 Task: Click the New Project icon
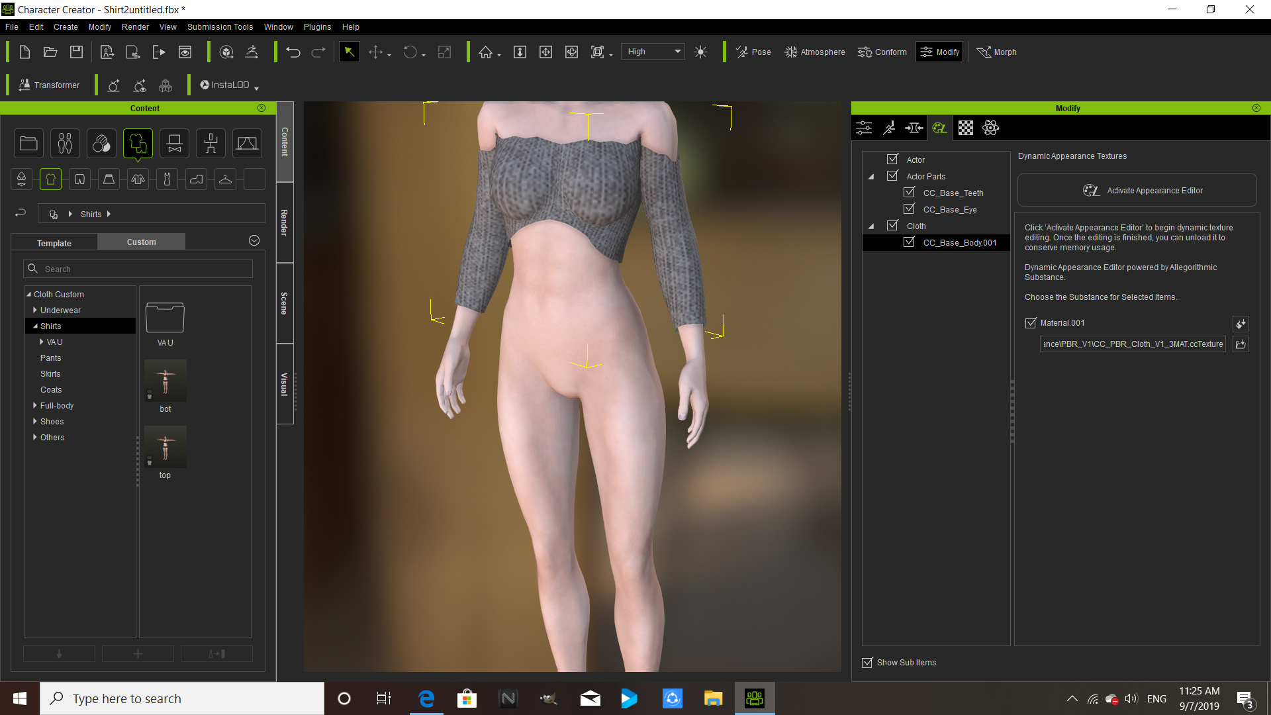(24, 52)
